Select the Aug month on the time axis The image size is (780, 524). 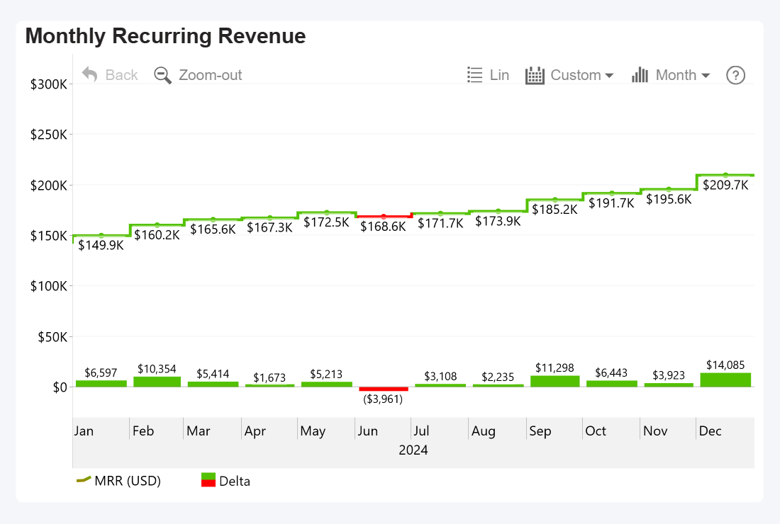[x=484, y=431]
